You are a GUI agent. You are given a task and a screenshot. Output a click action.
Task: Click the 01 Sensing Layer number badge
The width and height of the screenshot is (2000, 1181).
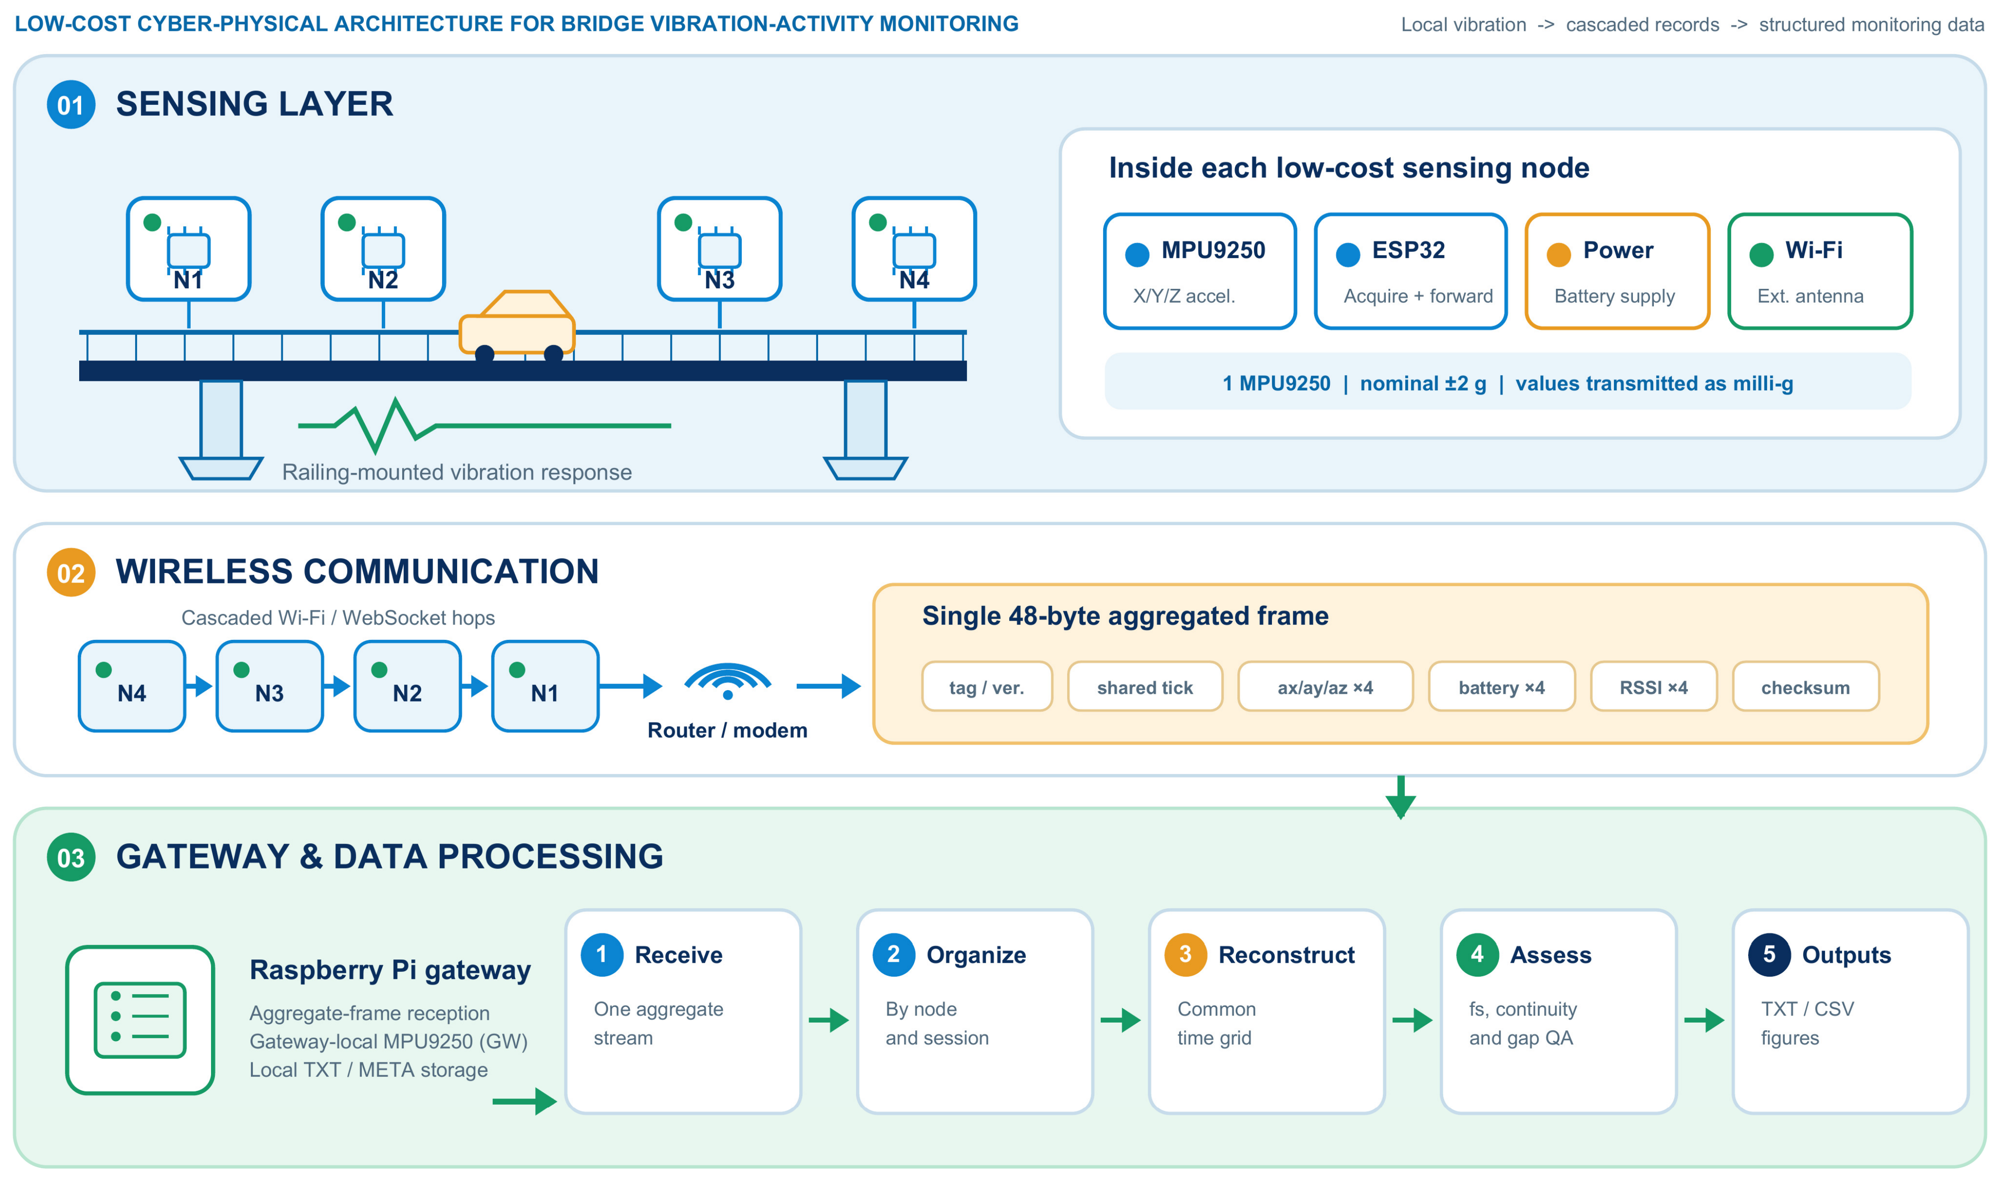(71, 104)
